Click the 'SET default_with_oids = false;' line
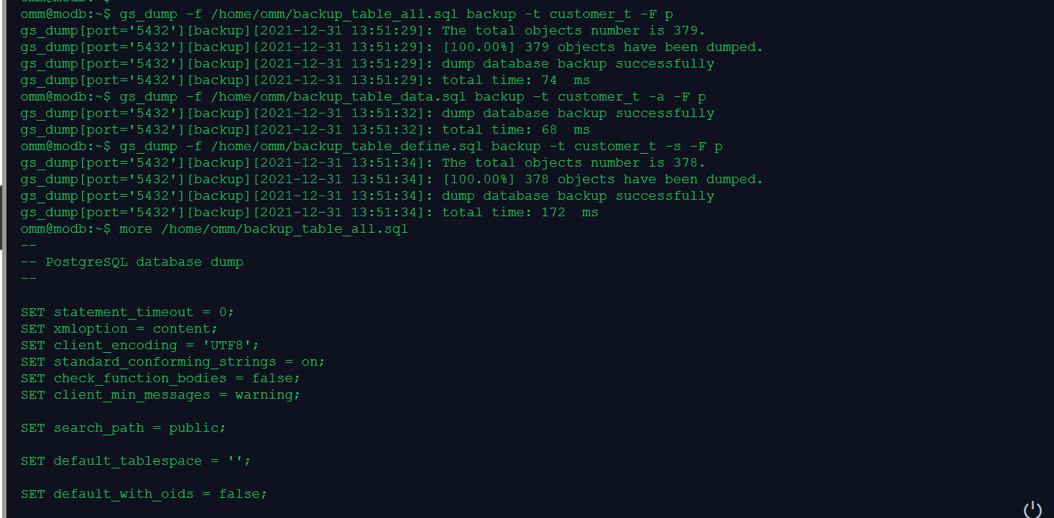Viewport: 1054px width, 518px height. pos(144,494)
